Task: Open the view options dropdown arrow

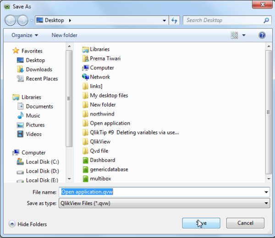Action: [244, 35]
